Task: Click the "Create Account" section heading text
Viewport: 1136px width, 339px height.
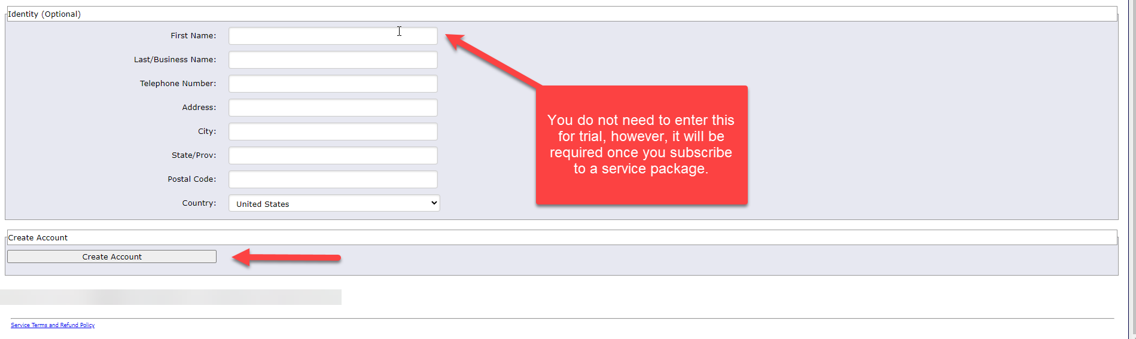Action: coord(38,238)
